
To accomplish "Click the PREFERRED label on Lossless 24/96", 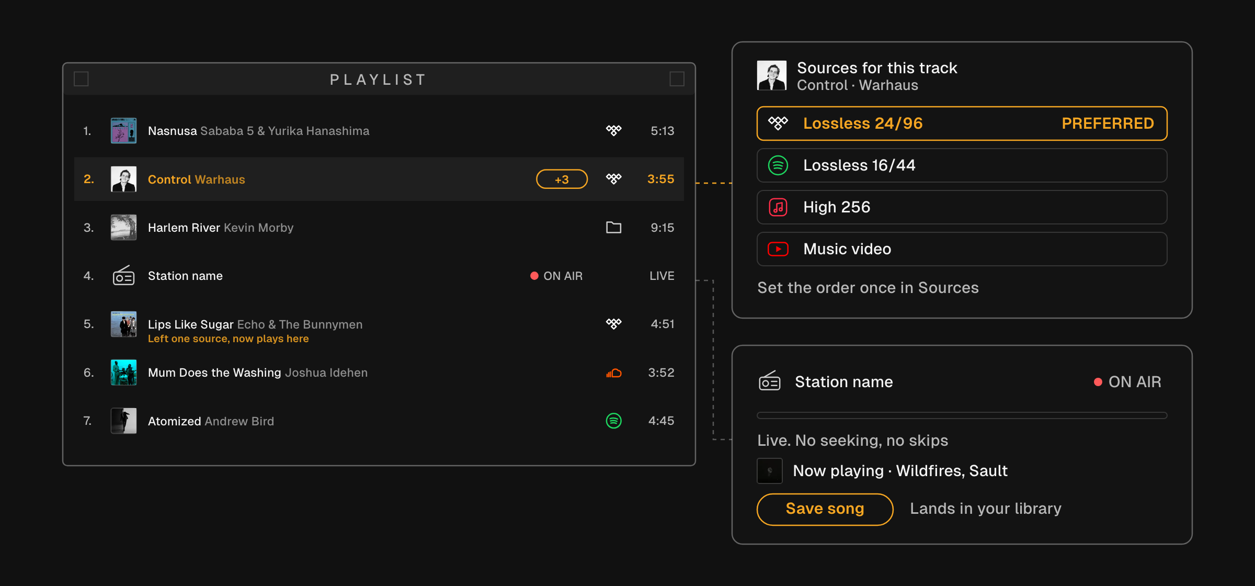I will pyautogui.click(x=1108, y=123).
